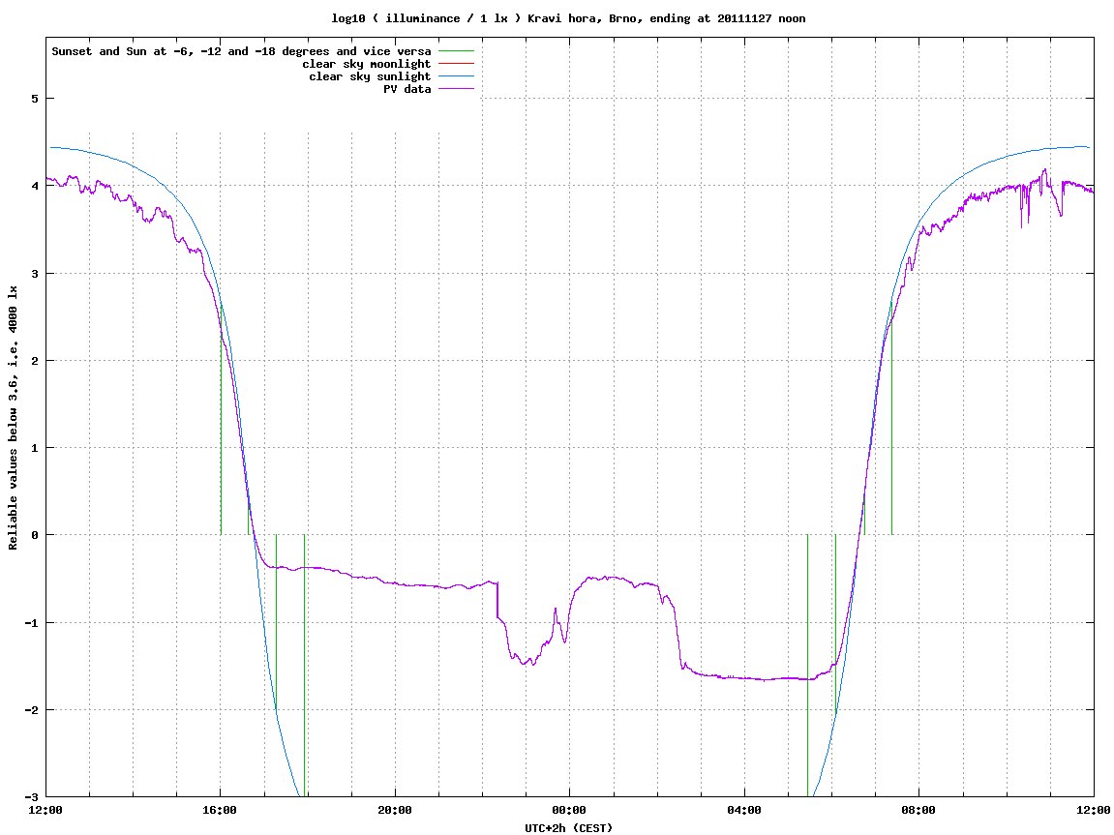Click the blue line sample in the legend
Screen dimensions: 1114x835
tap(456, 76)
